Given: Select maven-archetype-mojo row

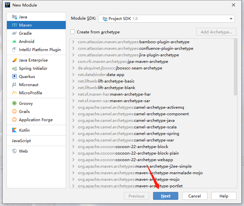Looking at the screenshot, I should [152, 179].
